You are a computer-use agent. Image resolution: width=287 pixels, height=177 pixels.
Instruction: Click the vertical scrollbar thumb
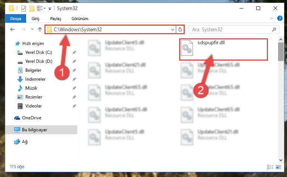click(x=281, y=52)
